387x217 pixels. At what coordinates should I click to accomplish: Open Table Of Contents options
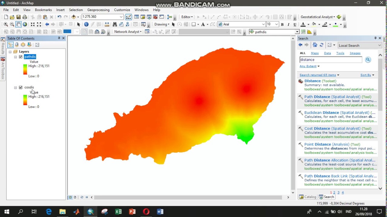(x=37, y=45)
